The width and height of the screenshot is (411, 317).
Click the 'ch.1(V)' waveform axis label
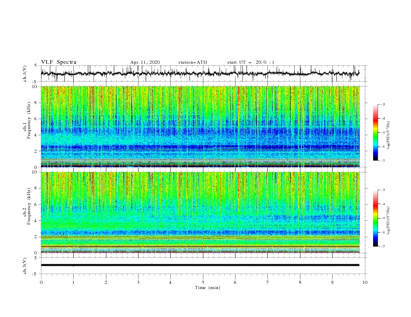25,74
